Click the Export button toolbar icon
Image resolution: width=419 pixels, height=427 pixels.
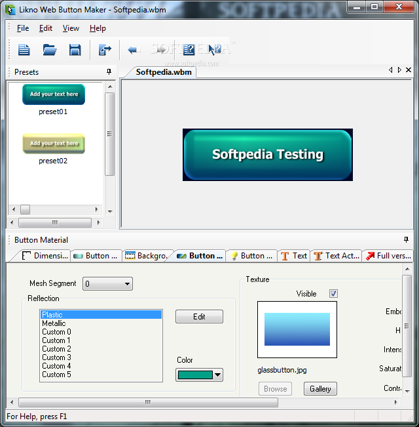105,50
